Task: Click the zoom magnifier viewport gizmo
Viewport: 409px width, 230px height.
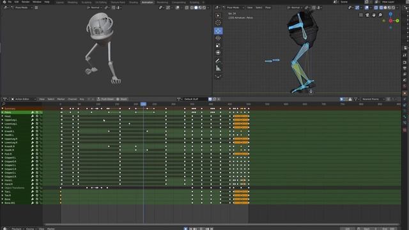Action: (380, 15)
